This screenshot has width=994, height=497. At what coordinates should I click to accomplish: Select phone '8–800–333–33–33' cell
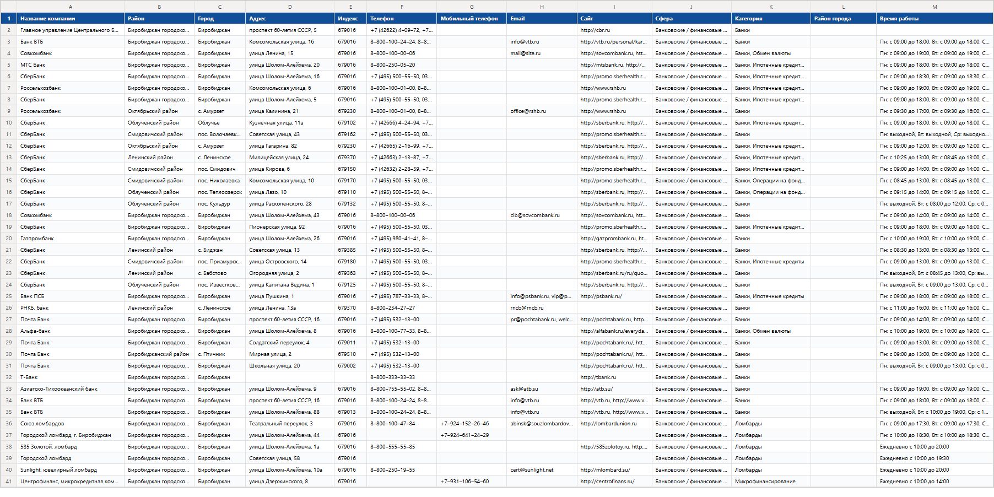coord(402,377)
